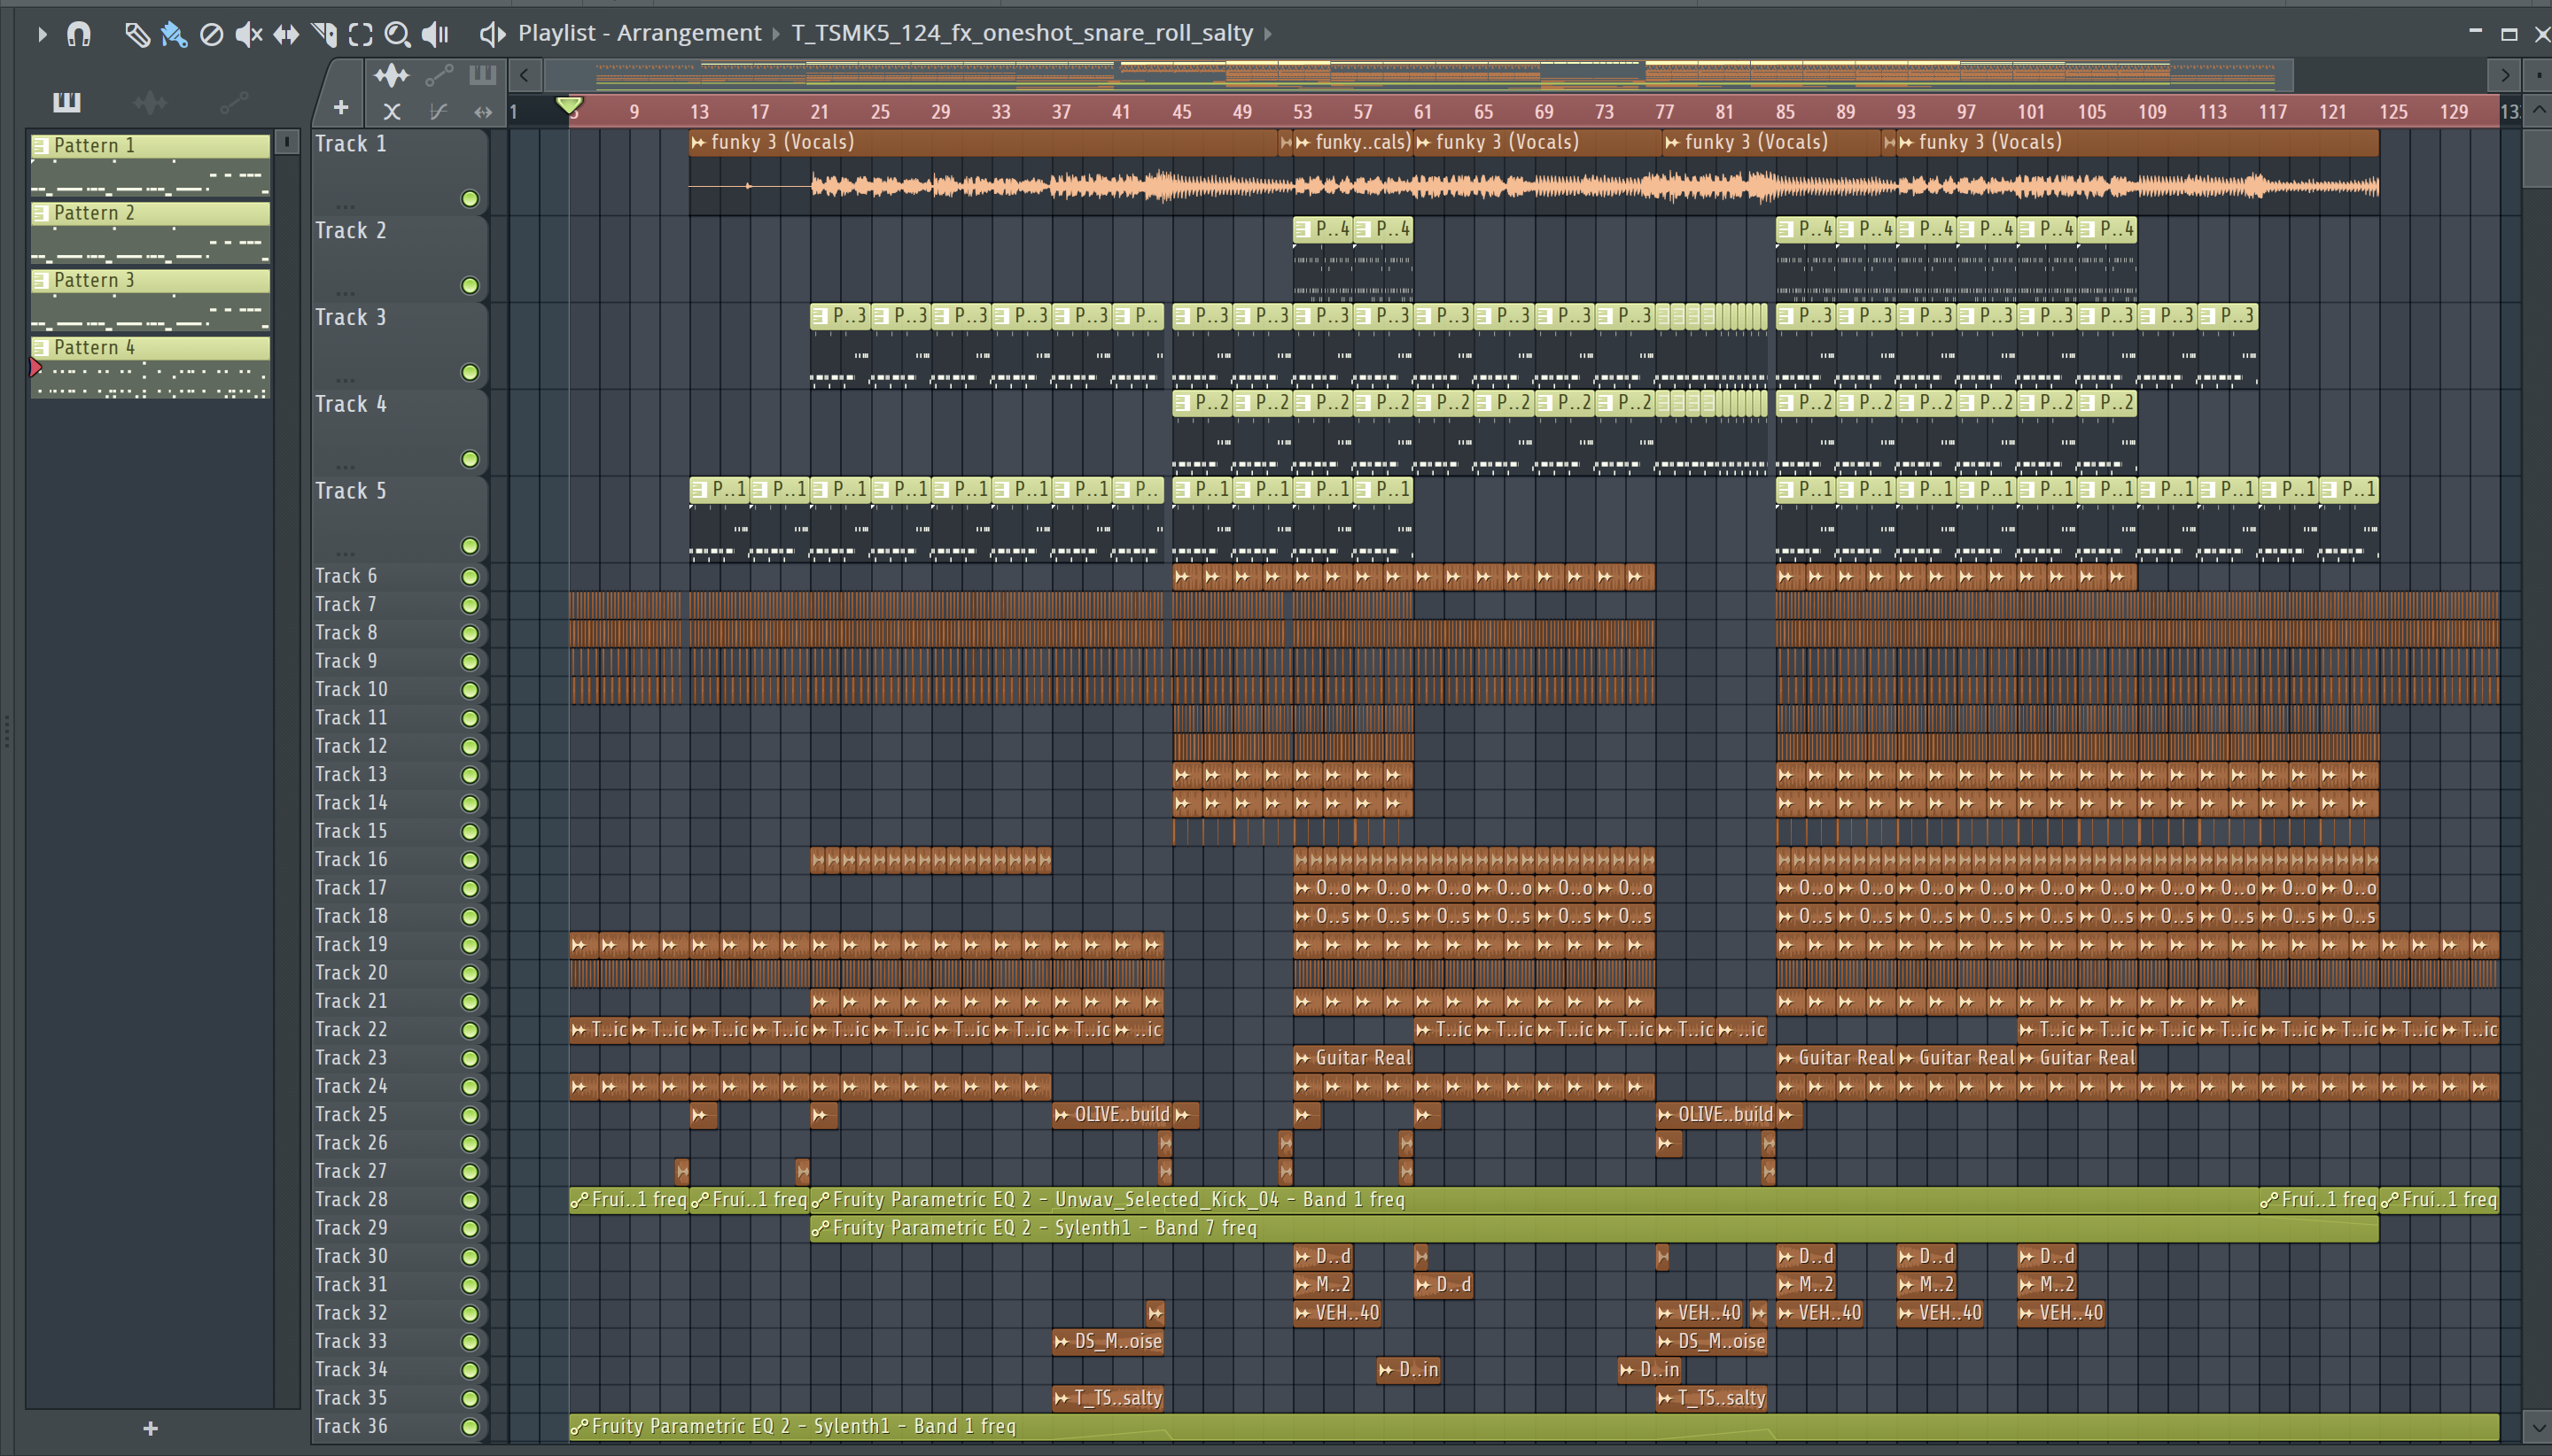Choose the Select marquee tool
Viewport: 2552px width, 1456px height.
[360, 34]
